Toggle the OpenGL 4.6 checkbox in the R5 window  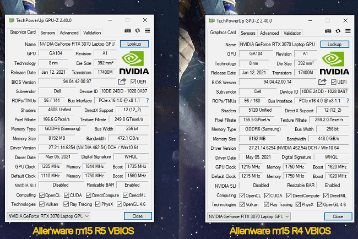coord(119,204)
